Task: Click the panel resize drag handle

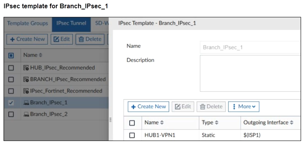Action: click(x=111, y=120)
